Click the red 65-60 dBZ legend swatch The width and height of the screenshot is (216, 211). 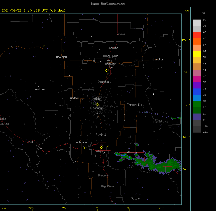(x=197, y=35)
